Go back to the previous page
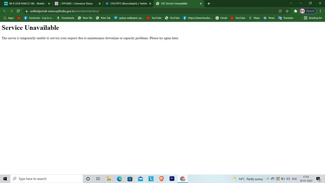 [x=5, y=11]
